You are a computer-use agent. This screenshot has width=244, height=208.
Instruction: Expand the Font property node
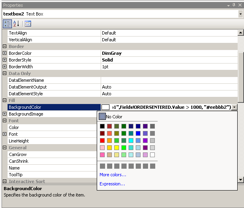tap(5, 134)
